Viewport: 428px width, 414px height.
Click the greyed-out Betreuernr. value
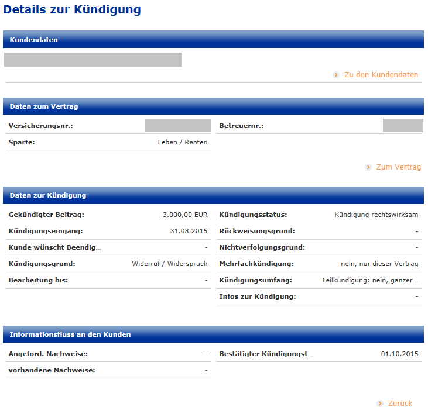click(402, 126)
